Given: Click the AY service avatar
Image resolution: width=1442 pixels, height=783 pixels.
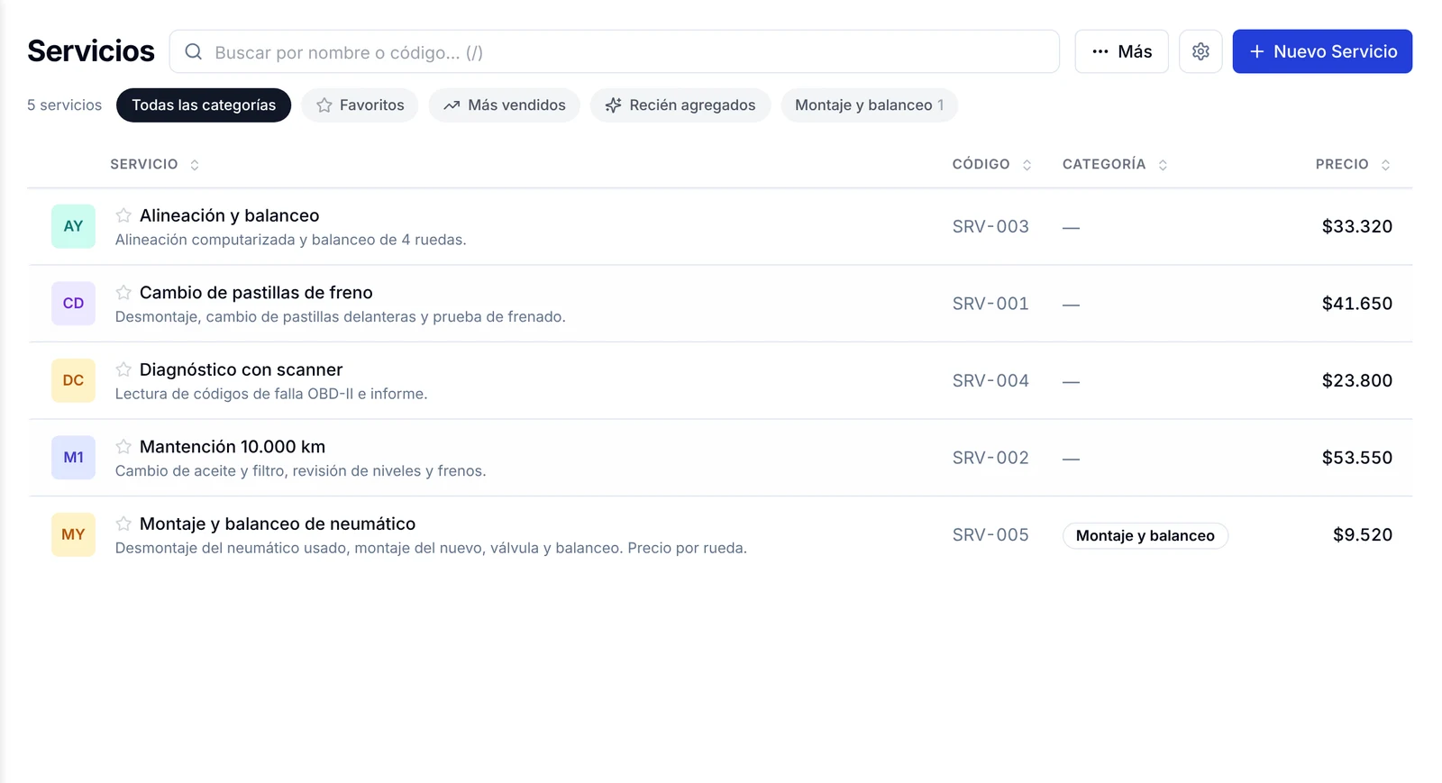Looking at the screenshot, I should 73,226.
